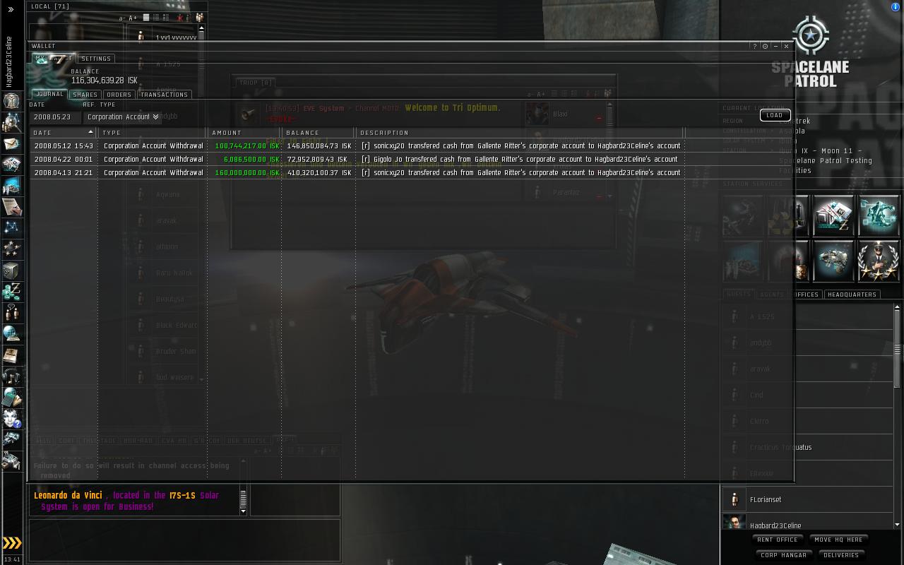Open the Headquarters tab in station panel
904x565 pixels.
click(x=852, y=295)
